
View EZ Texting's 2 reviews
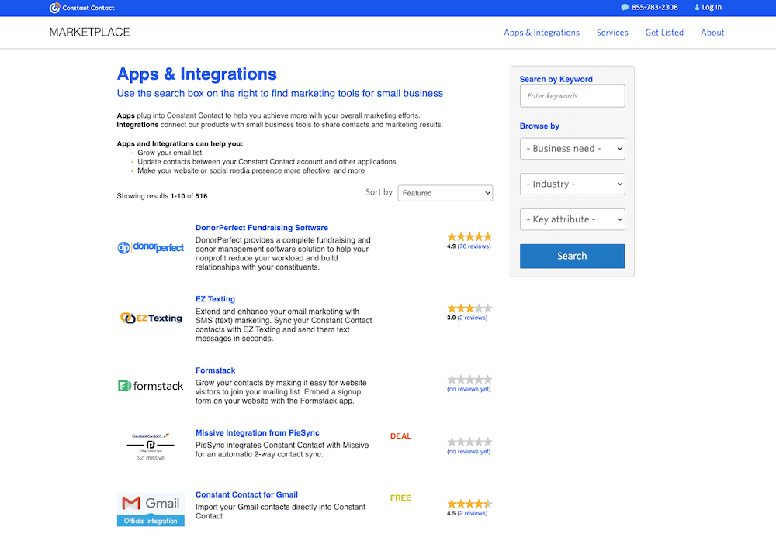(x=472, y=318)
